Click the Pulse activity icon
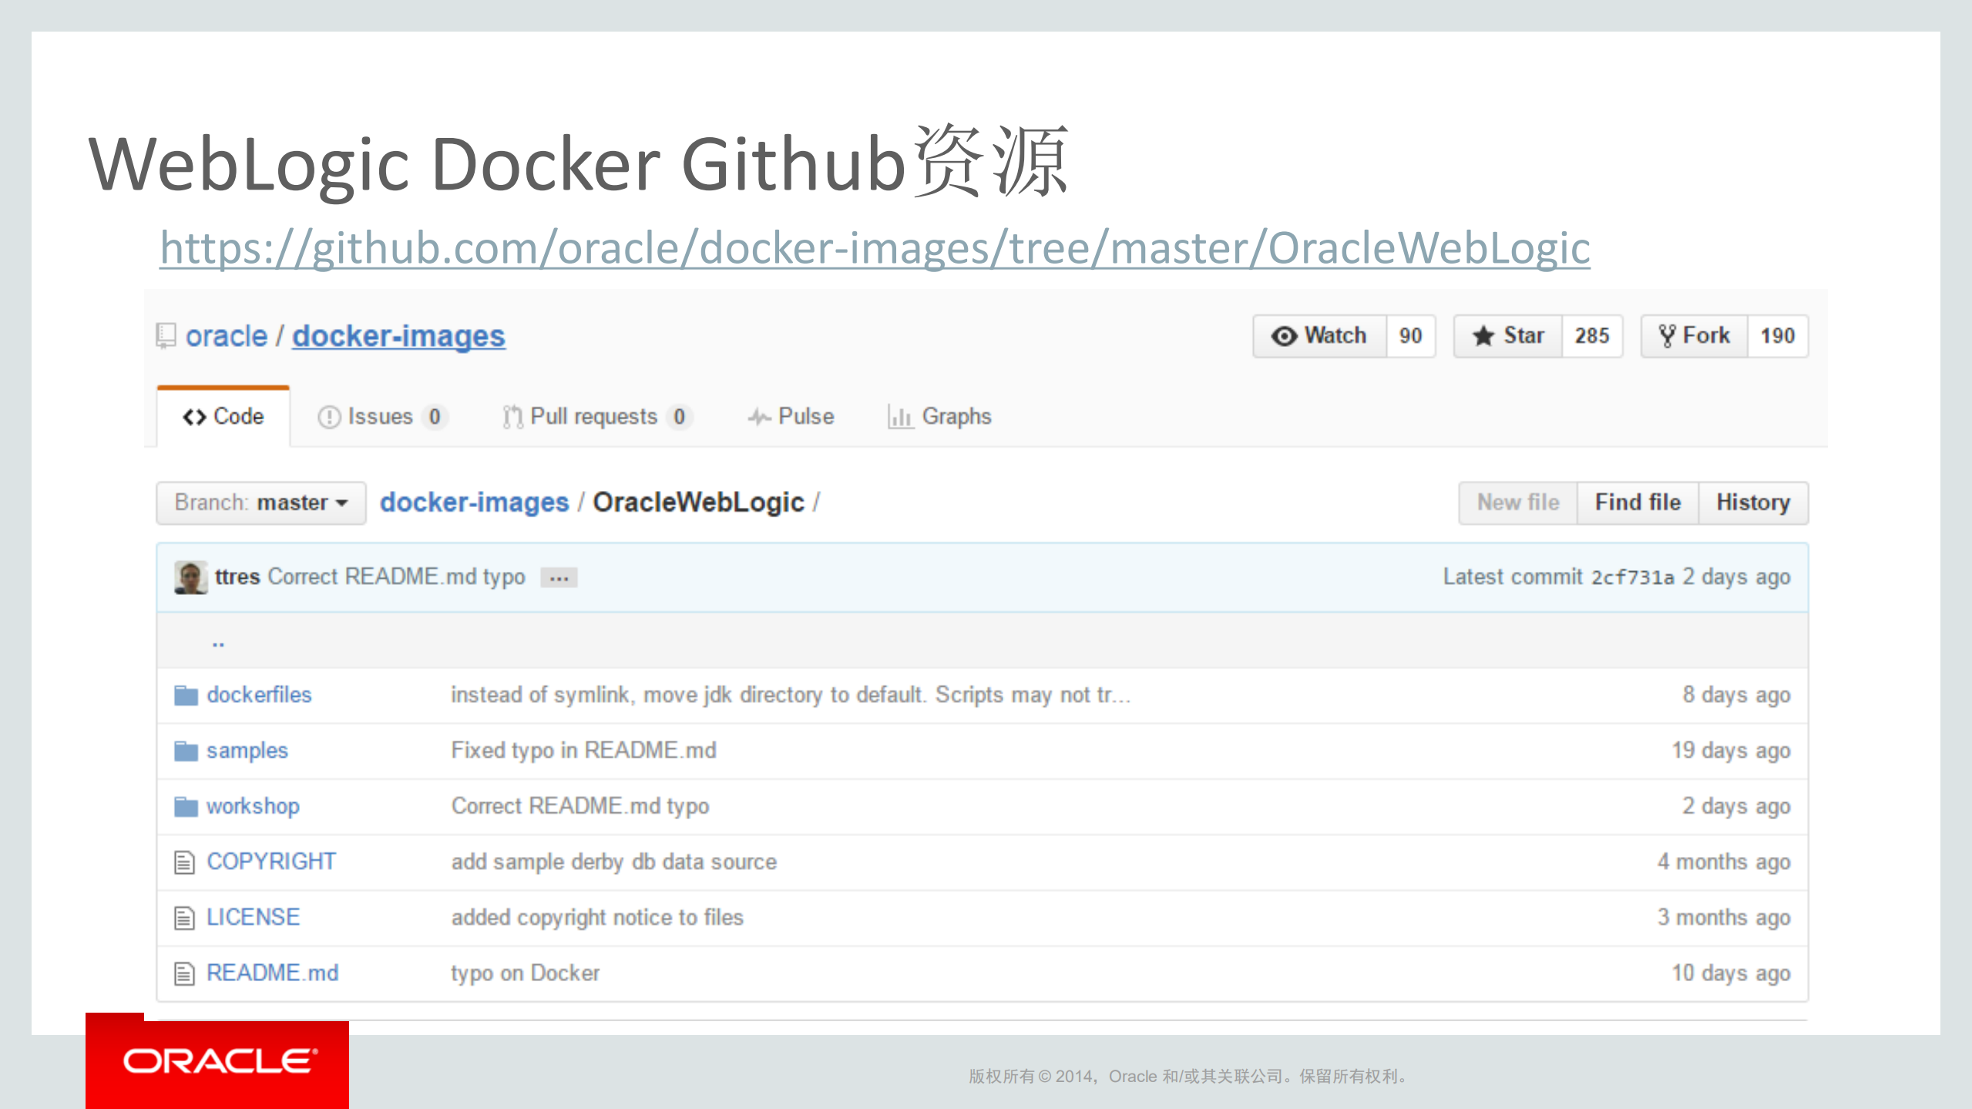 pyautogui.click(x=758, y=416)
